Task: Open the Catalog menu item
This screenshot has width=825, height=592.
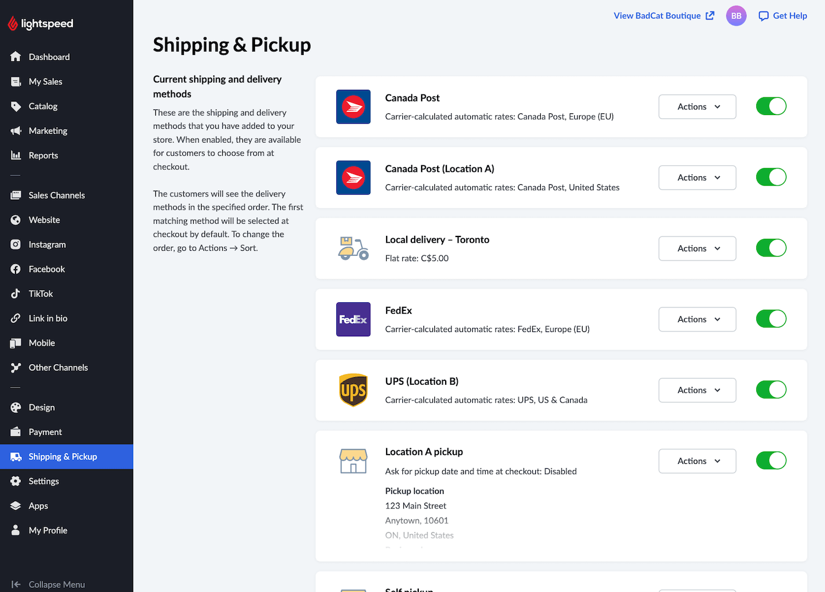Action: click(x=66, y=106)
